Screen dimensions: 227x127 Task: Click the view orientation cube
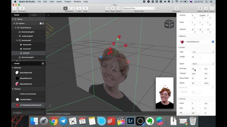click(169, 24)
